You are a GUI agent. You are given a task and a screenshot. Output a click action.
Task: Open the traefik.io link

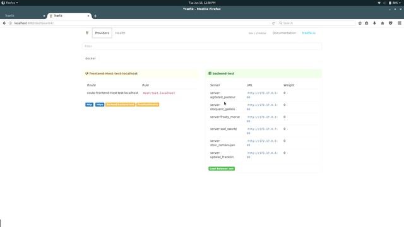(309, 33)
